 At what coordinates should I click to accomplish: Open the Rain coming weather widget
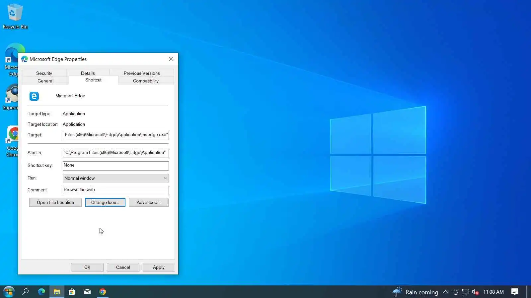pyautogui.click(x=416, y=292)
